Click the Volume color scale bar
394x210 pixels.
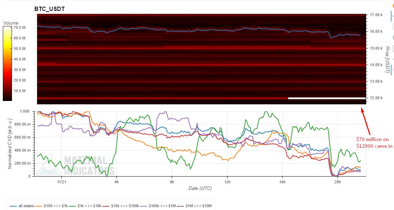click(x=7, y=64)
